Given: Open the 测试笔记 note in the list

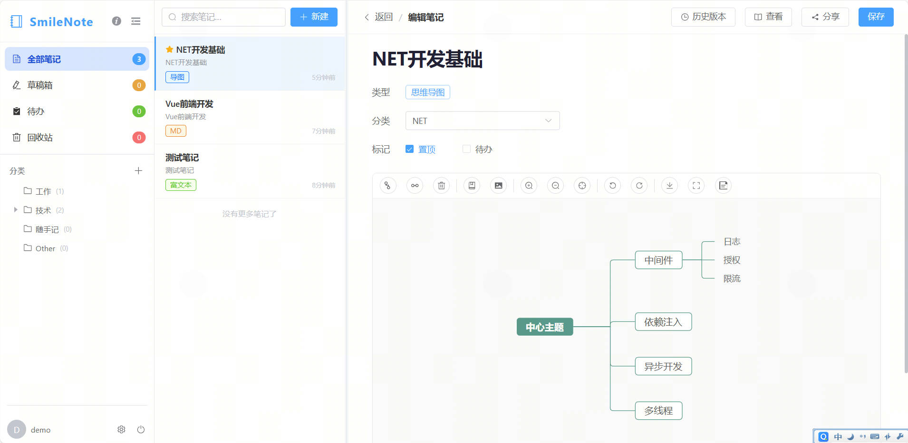Looking at the screenshot, I should 250,171.
